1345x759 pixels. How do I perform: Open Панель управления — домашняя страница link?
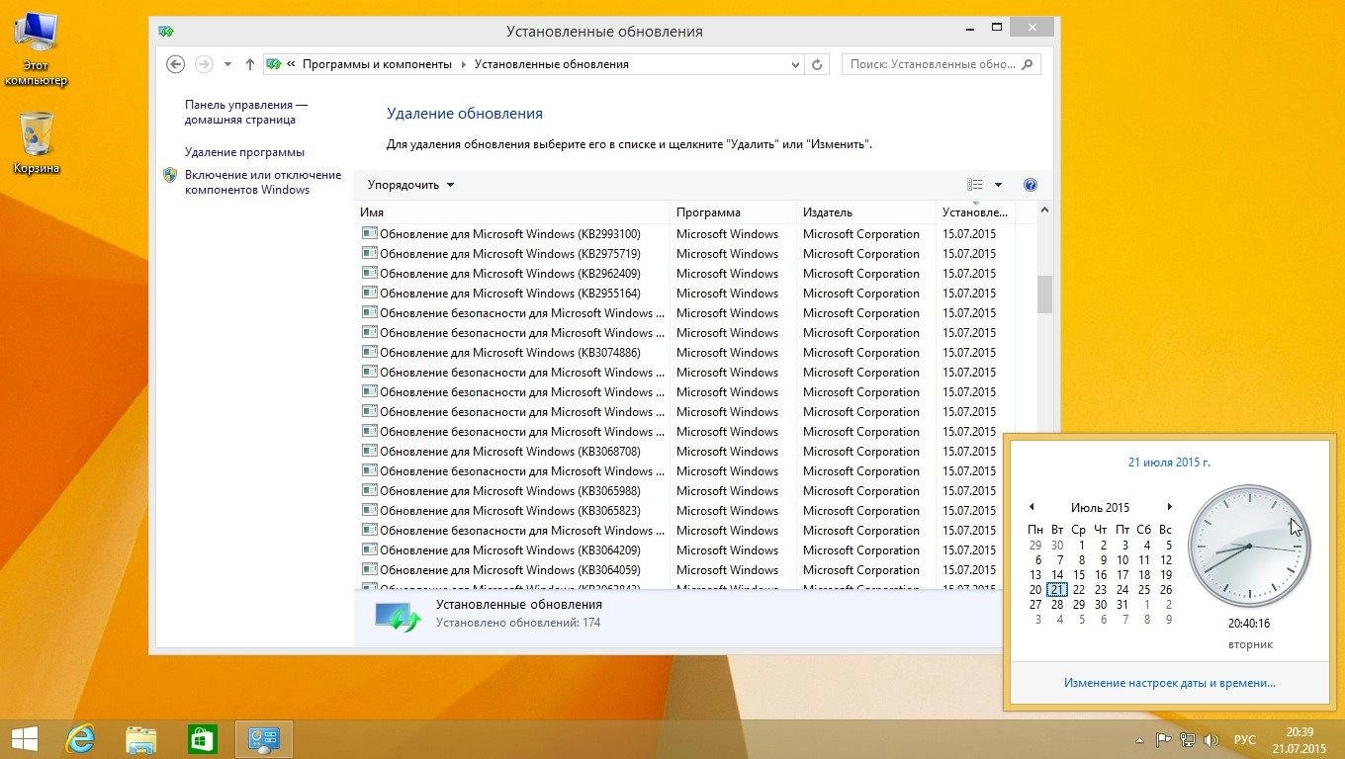pyautogui.click(x=246, y=112)
